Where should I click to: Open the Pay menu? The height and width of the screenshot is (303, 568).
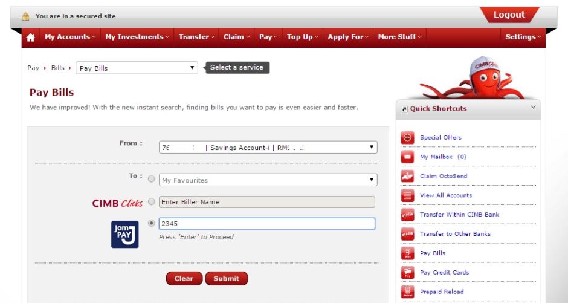click(268, 37)
